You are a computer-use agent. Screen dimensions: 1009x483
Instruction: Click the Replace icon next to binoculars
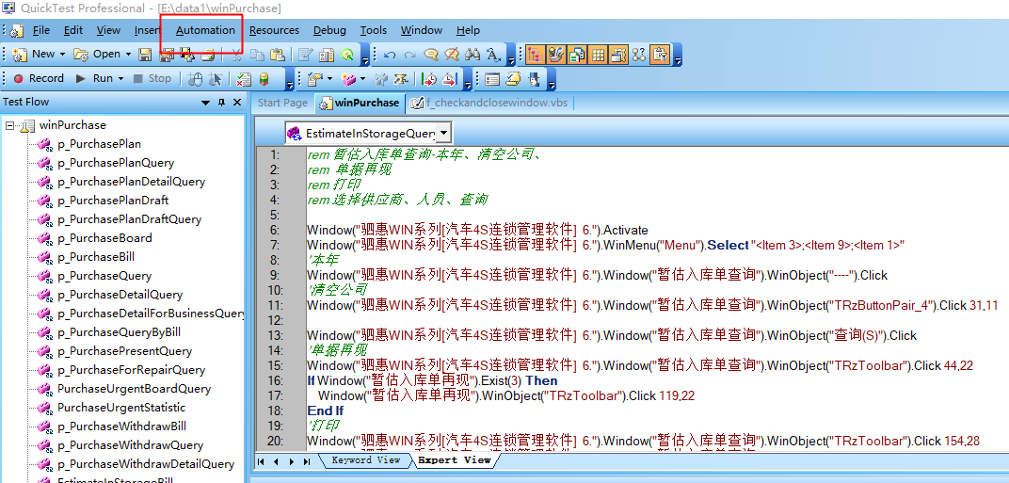click(x=493, y=55)
